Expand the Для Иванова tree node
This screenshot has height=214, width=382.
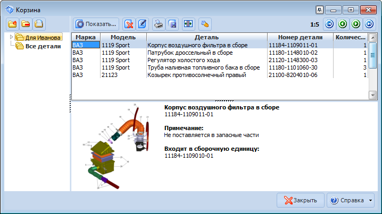click(12, 37)
